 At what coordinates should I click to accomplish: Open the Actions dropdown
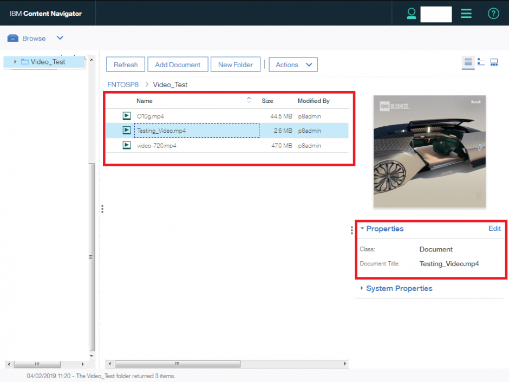click(x=293, y=64)
